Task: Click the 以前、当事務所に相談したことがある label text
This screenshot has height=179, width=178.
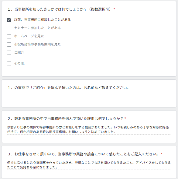Action: click(43, 20)
